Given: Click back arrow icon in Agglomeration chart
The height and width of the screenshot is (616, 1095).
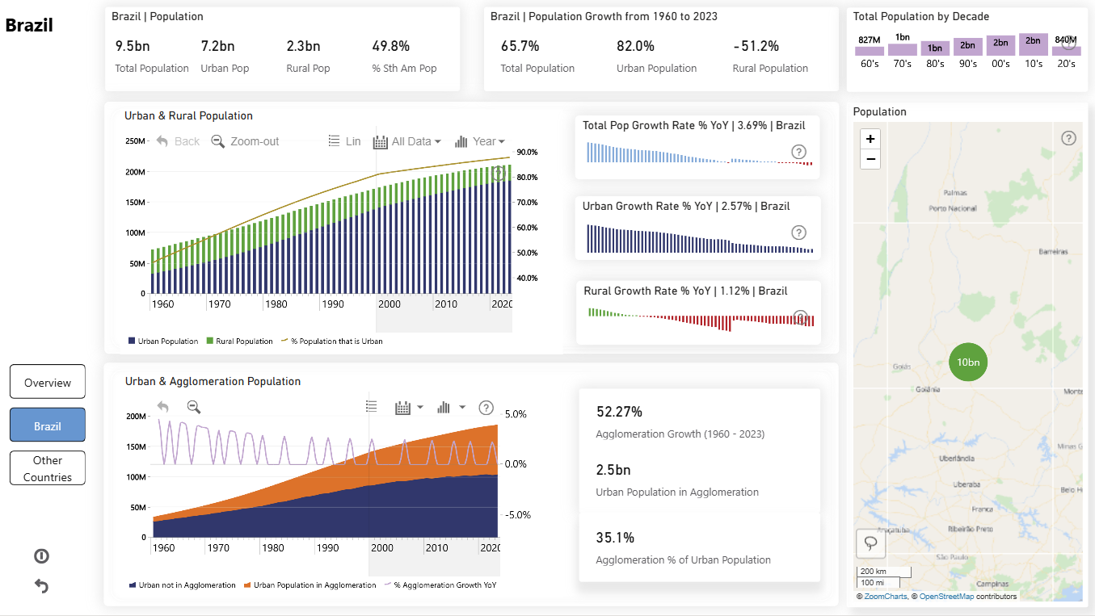Looking at the screenshot, I should 163,407.
